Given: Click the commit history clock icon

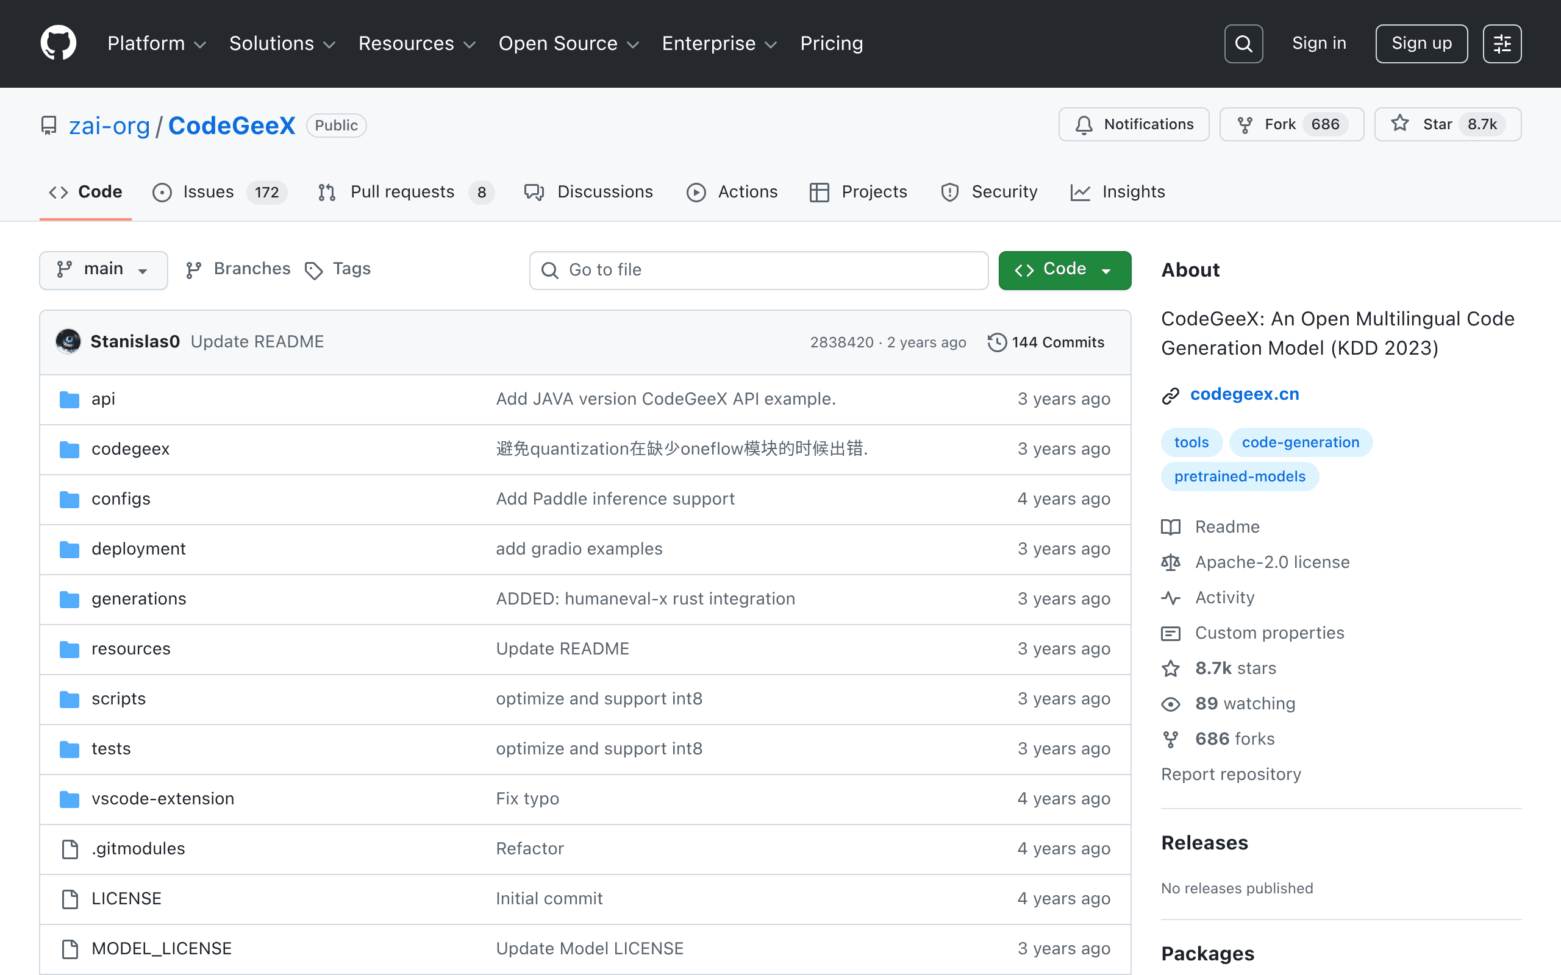Looking at the screenshot, I should 996,342.
